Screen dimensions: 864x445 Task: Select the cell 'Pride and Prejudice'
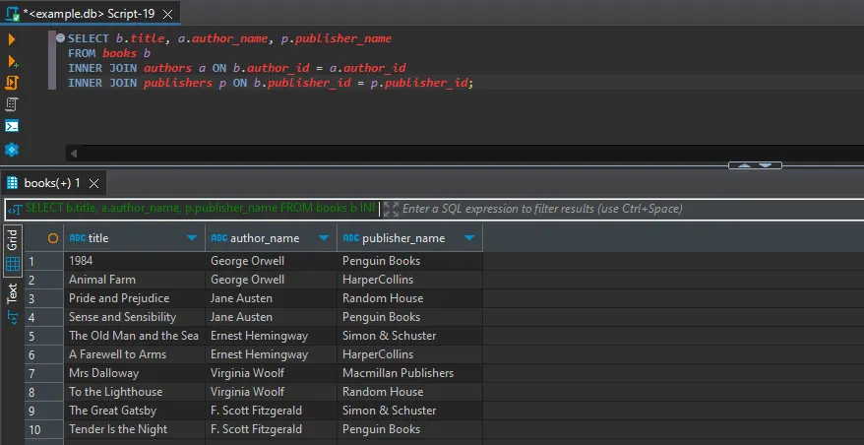135,298
